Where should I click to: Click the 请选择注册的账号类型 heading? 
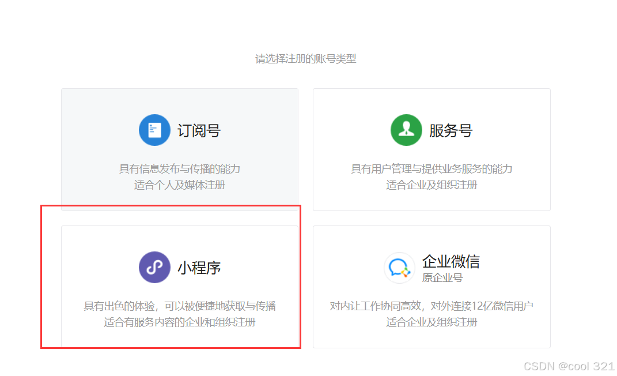[x=306, y=59]
